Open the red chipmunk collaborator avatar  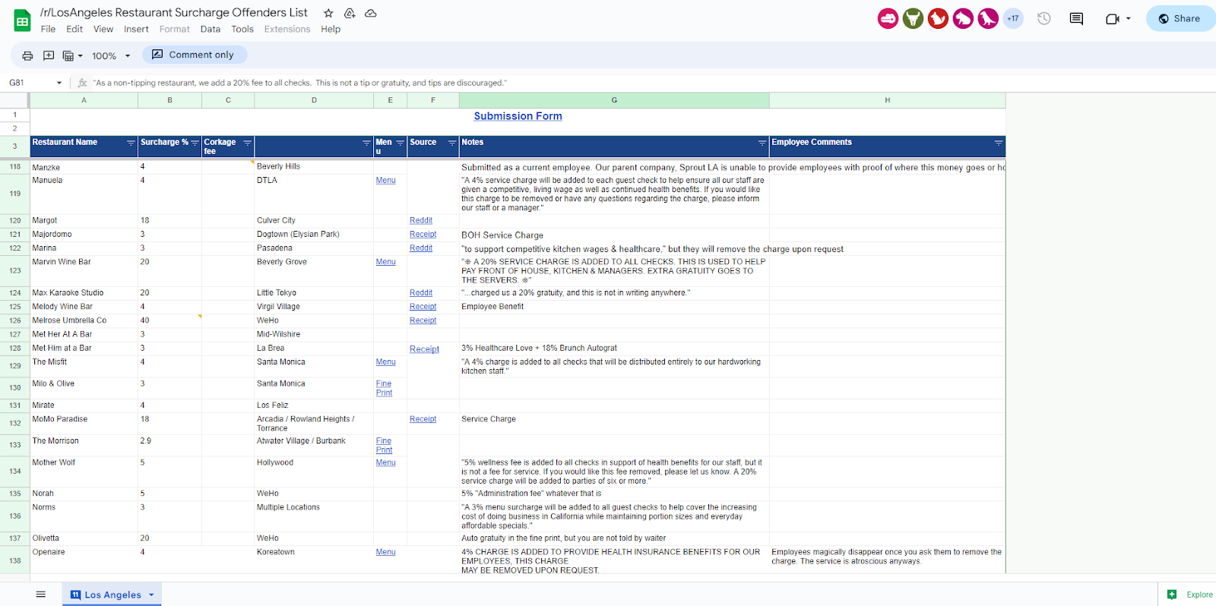938,18
